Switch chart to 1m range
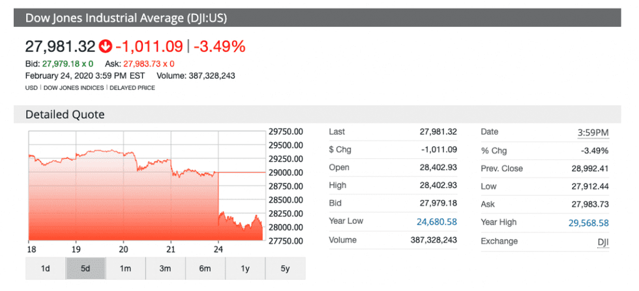This screenshot has height=291, width=639. click(125, 268)
